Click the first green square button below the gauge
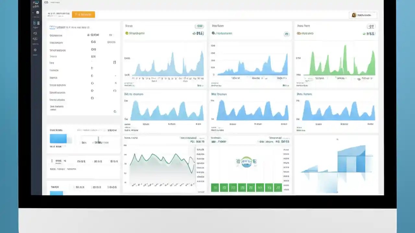Screen dimensions: 415x233 pos(215,188)
